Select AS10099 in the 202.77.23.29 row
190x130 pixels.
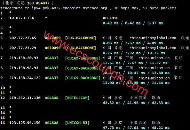[53, 48]
